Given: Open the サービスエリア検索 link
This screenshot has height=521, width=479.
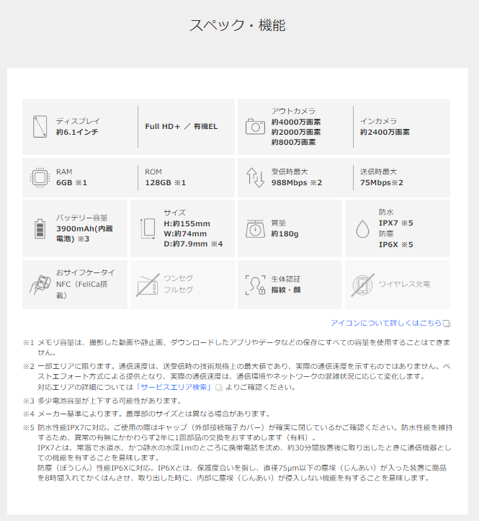Looking at the screenshot, I should [174, 387].
